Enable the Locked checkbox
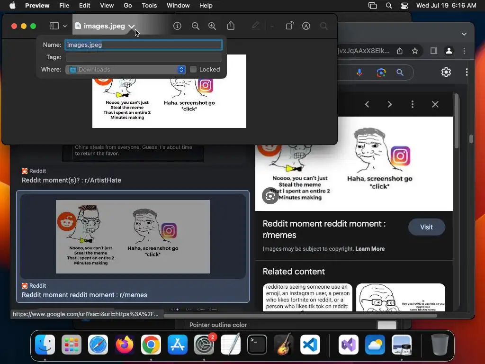The height and width of the screenshot is (364, 485). 193,69
